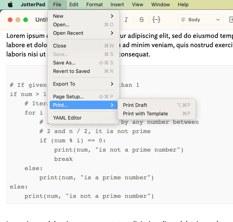Click the red close window button
Image resolution: width=233 pixels, height=222 pixels.
[x=10, y=20]
